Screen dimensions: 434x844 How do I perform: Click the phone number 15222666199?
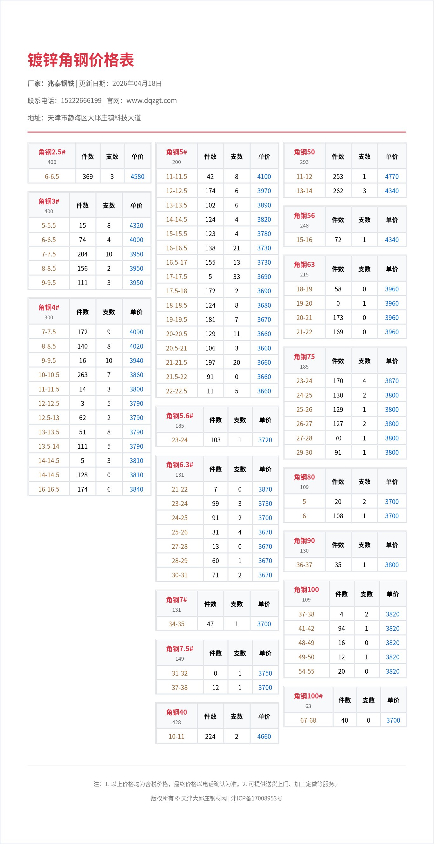[x=81, y=101]
